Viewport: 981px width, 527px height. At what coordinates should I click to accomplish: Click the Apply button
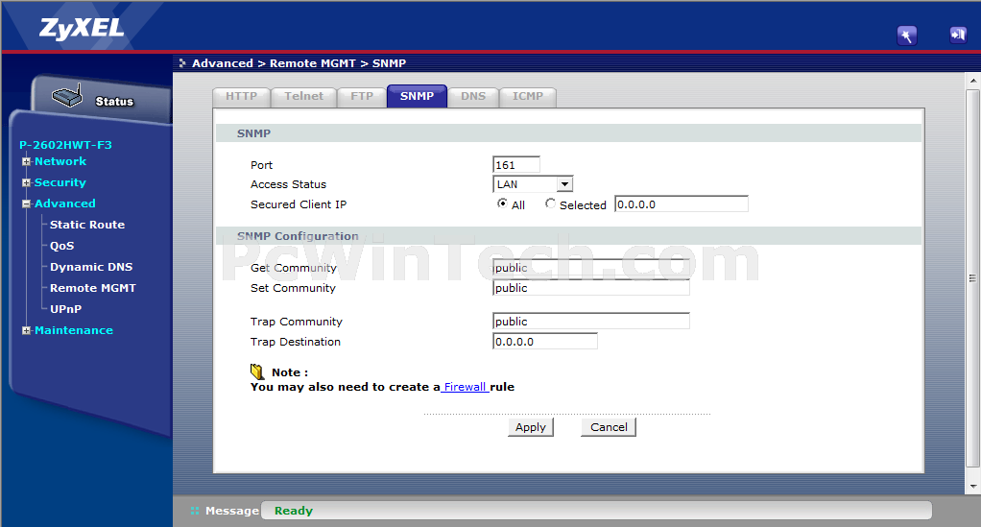tap(531, 427)
